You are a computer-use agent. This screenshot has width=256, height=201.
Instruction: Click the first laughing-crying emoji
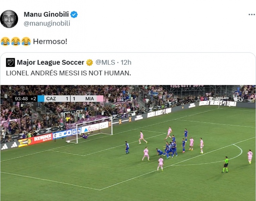click(x=5, y=41)
